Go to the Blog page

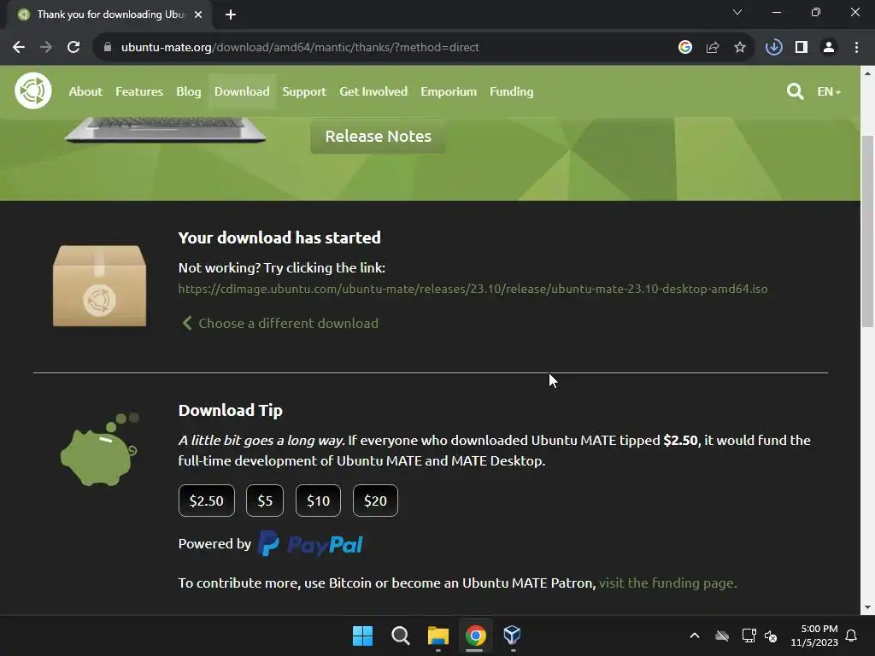pos(189,91)
